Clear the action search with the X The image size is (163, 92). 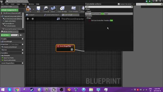coord(132,7)
